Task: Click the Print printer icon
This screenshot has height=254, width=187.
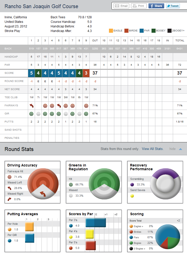Action: tap(135, 6)
